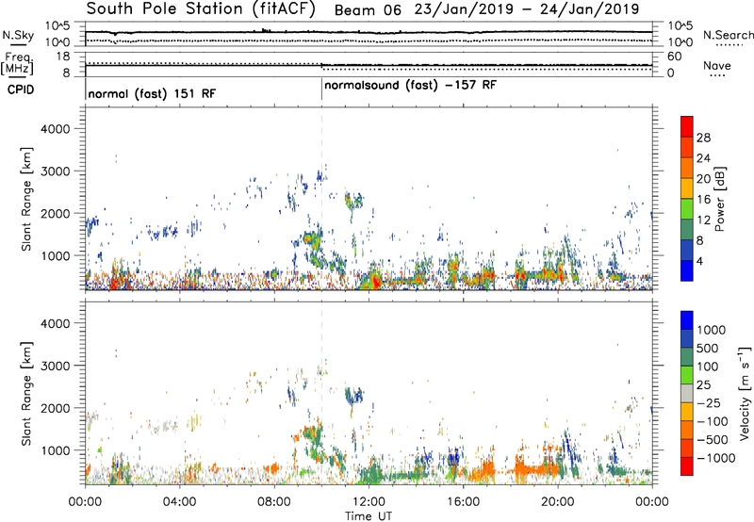Click '4000' tick on power panel
Viewport: 754px width, 522px height.
pos(55,129)
